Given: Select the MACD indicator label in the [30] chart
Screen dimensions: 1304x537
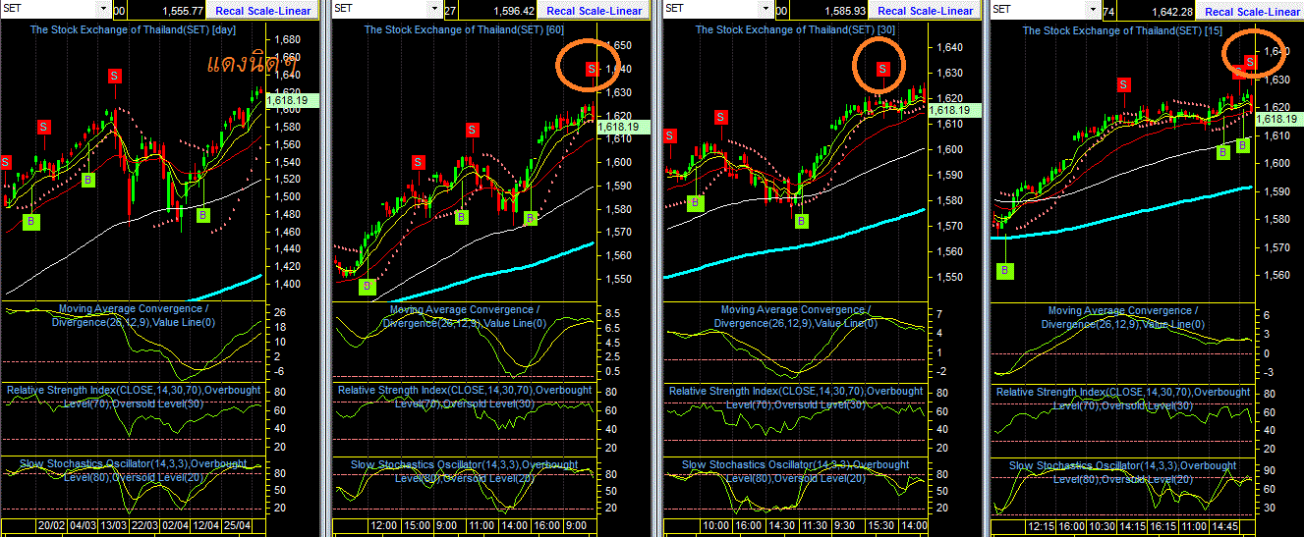Looking at the screenshot, I should pyautogui.click(x=796, y=316).
